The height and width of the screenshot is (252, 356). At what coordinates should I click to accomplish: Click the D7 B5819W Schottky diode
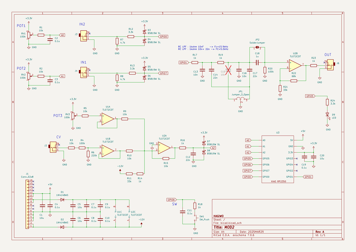[x=204, y=143]
